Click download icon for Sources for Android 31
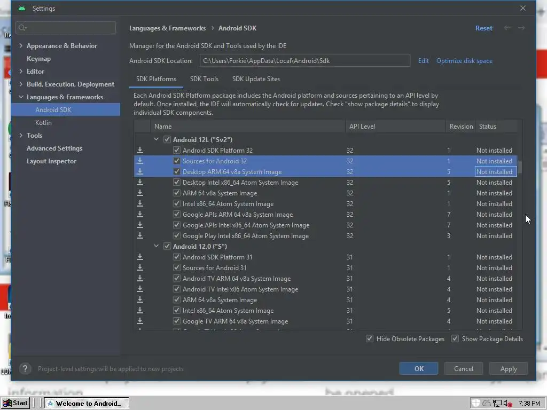 click(140, 268)
